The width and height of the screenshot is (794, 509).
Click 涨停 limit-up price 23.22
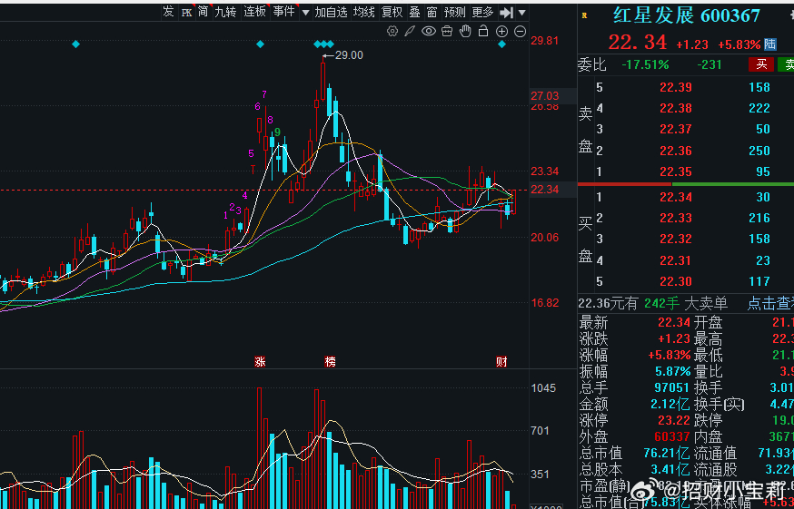(674, 420)
